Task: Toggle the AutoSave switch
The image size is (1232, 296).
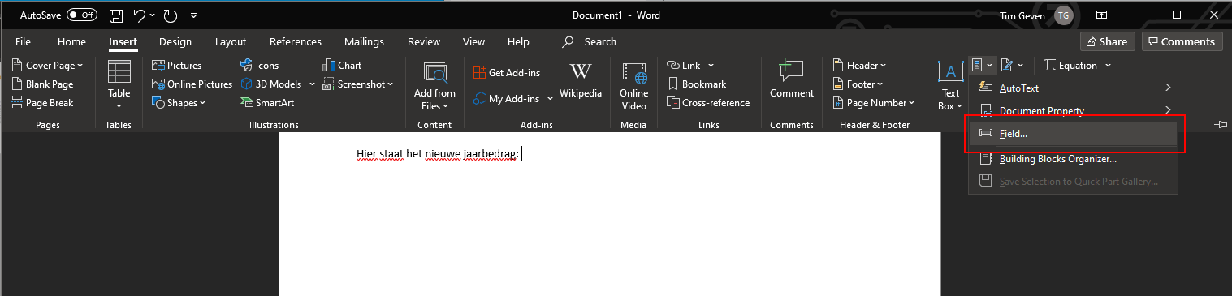Action: click(x=82, y=15)
